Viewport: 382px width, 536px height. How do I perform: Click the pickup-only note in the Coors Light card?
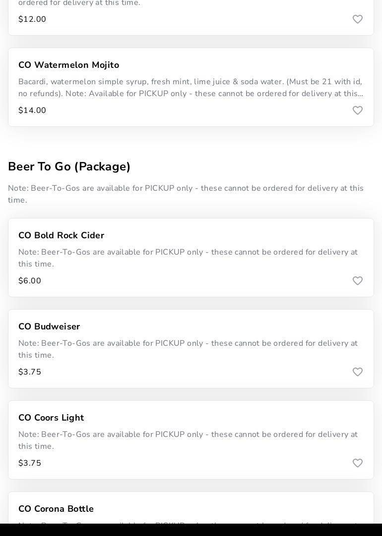(x=188, y=440)
